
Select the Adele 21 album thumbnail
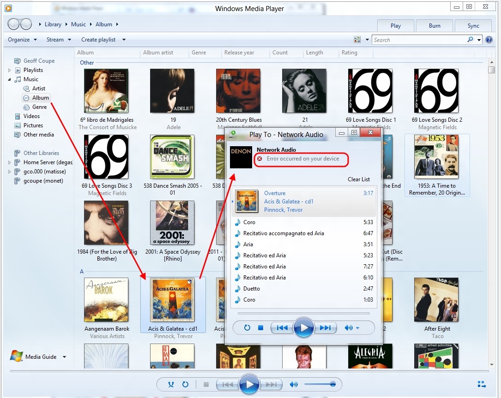pyautogui.click(x=304, y=91)
